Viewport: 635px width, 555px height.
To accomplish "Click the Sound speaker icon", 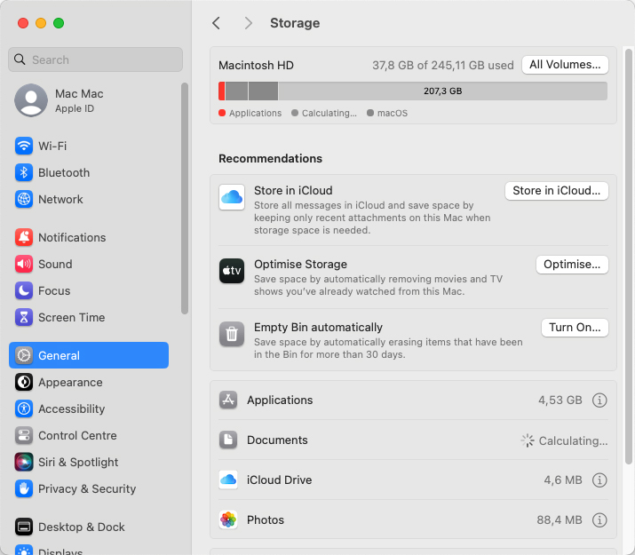I will [x=24, y=264].
